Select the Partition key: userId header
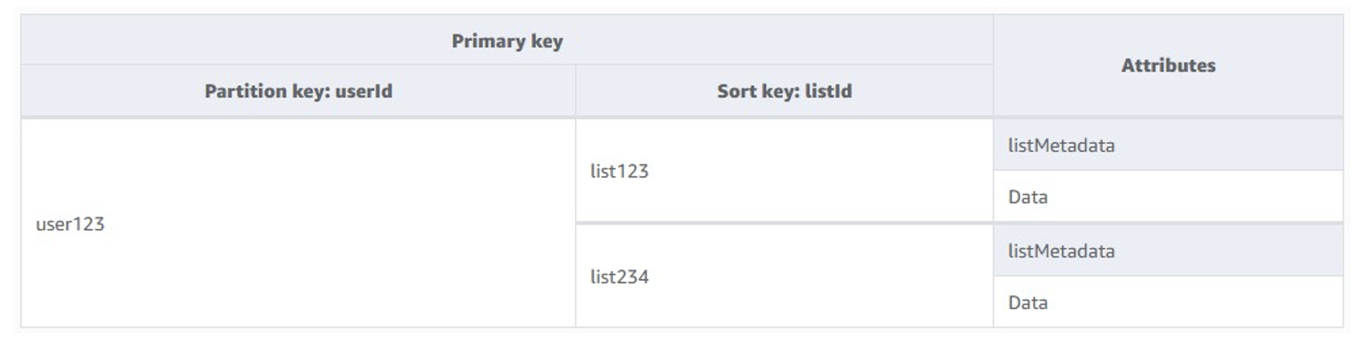This screenshot has width=1356, height=346. (x=298, y=91)
